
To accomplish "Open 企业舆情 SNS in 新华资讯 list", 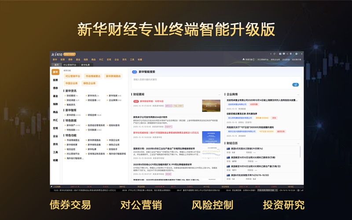I will 115,100.
